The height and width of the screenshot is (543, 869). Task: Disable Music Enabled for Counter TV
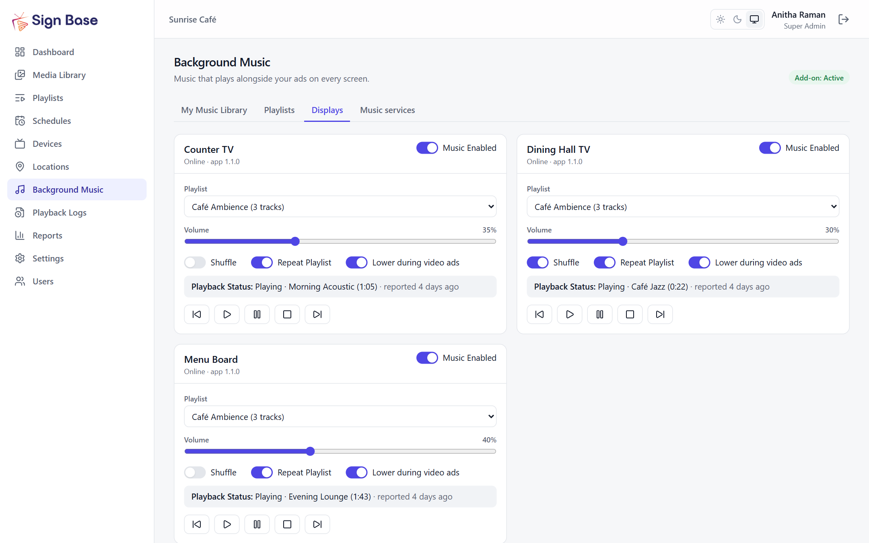[427, 148]
